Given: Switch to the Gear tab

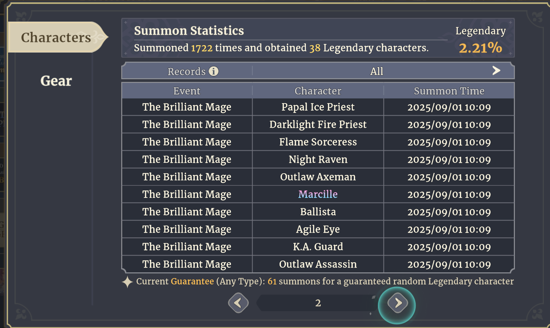Looking at the screenshot, I should (56, 81).
